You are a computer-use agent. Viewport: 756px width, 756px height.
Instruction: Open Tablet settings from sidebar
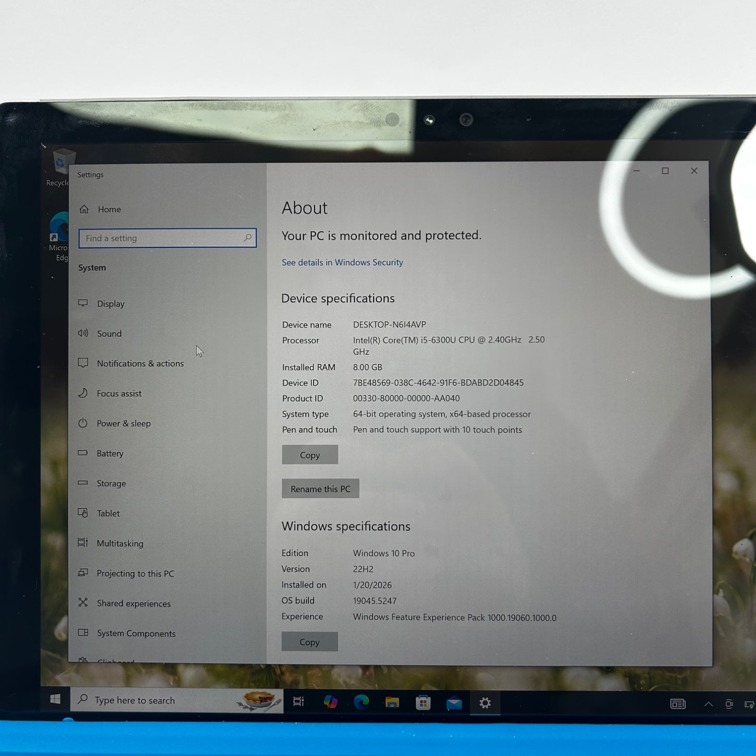108,513
